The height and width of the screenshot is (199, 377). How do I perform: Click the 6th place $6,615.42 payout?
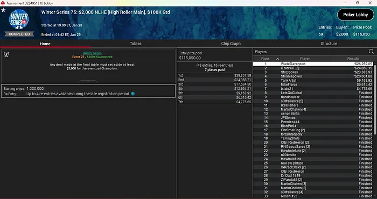(243, 97)
